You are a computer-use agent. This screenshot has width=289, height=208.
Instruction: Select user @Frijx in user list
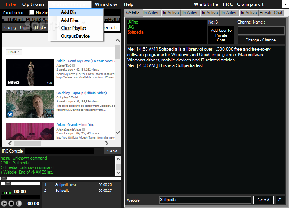point(133,22)
